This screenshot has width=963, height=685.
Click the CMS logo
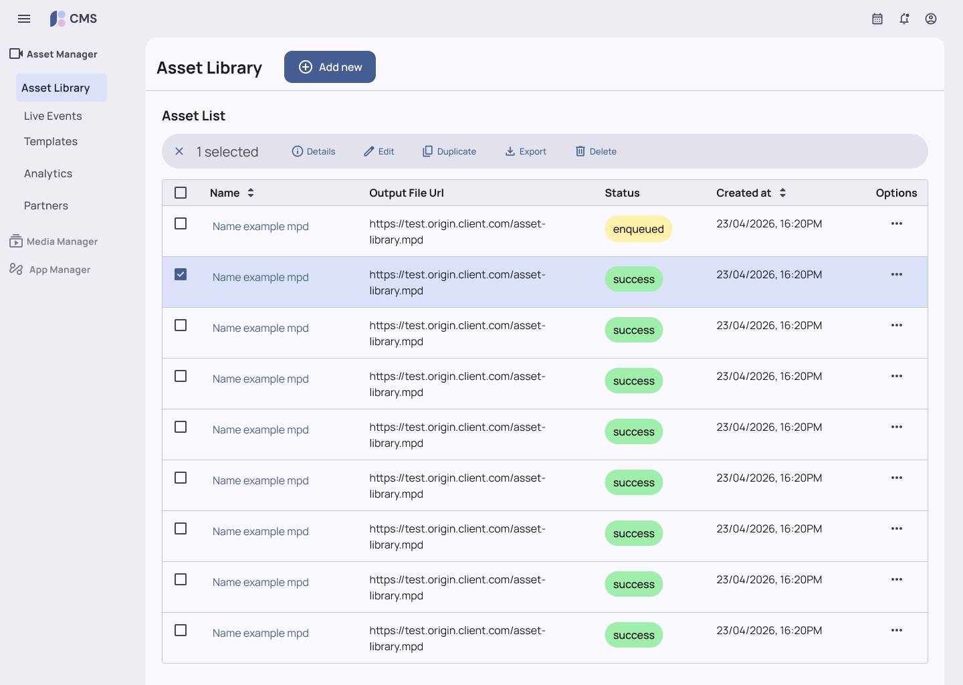74,19
